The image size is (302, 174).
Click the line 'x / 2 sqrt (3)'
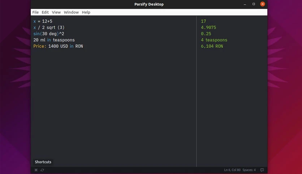(x=49, y=28)
